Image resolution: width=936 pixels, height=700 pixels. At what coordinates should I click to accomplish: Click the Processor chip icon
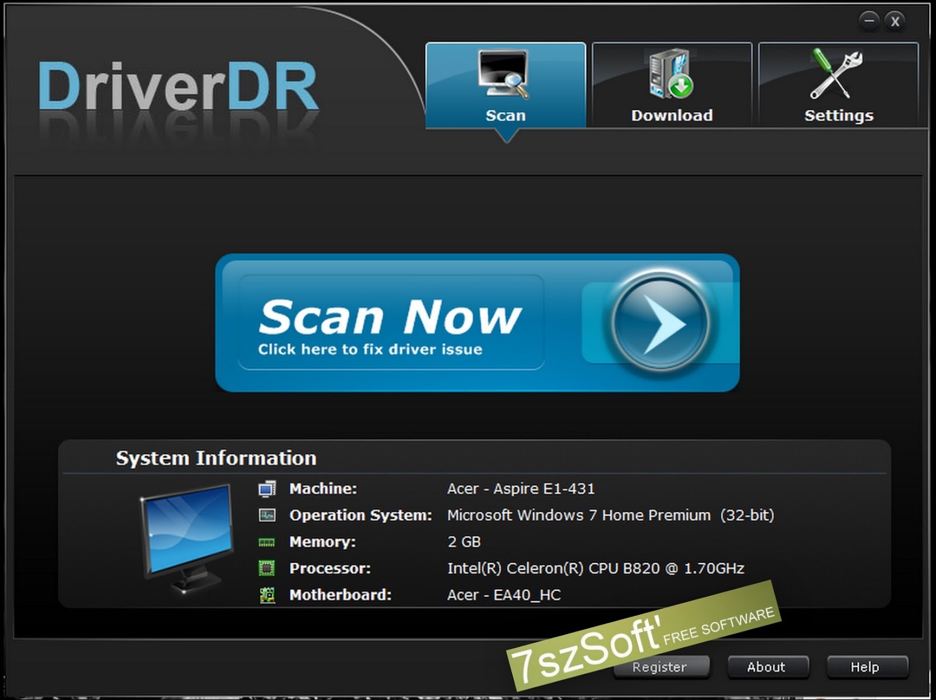pos(267,568)
